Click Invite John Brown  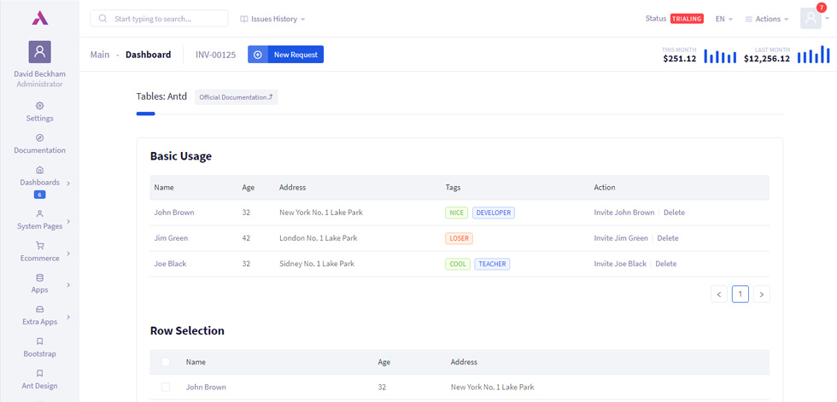624,213
